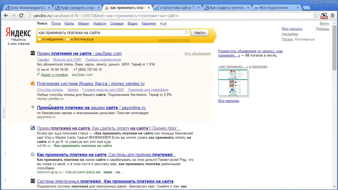Open 'Прием платежей на сайте / pay2pay.com' ad

point(79,53)
